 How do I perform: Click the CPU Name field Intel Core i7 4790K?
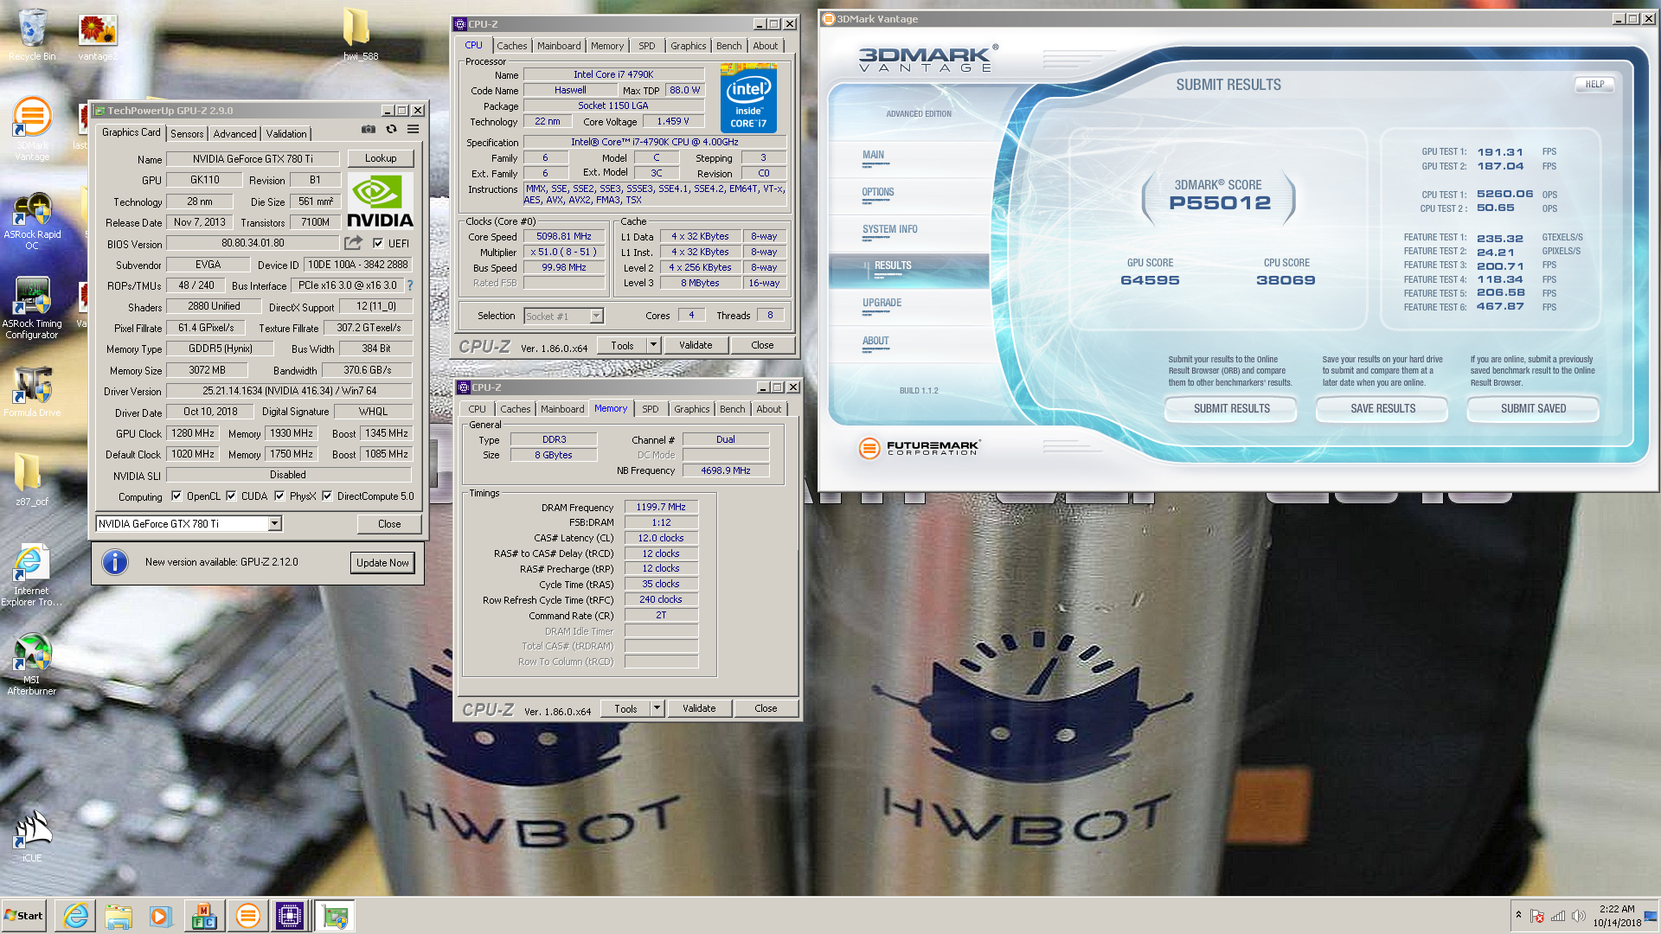pos(613,74)
